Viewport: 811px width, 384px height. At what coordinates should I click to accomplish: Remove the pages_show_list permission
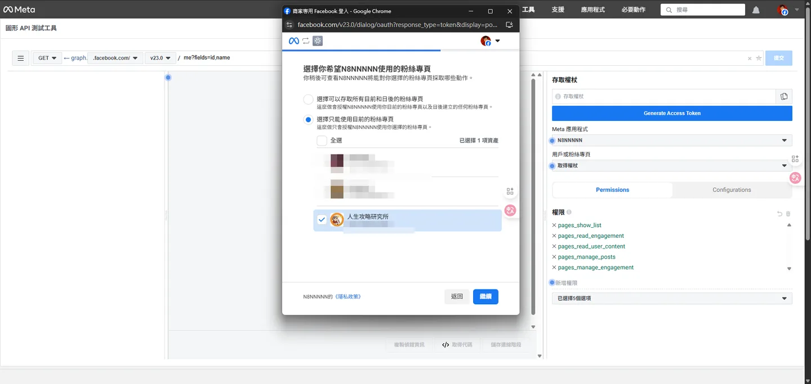click(x=554, y=225)
